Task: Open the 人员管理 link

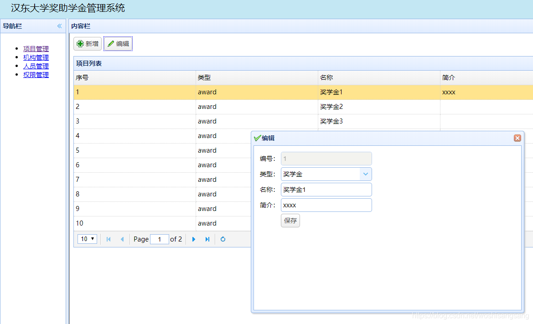Action: point(36,66)
